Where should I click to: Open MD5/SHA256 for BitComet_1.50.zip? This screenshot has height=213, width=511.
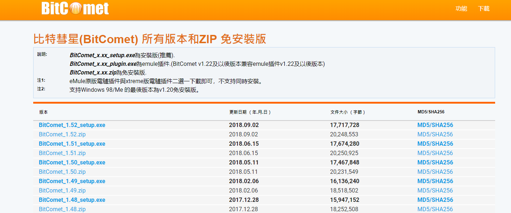pyautogui.click(x=435, y=172)
